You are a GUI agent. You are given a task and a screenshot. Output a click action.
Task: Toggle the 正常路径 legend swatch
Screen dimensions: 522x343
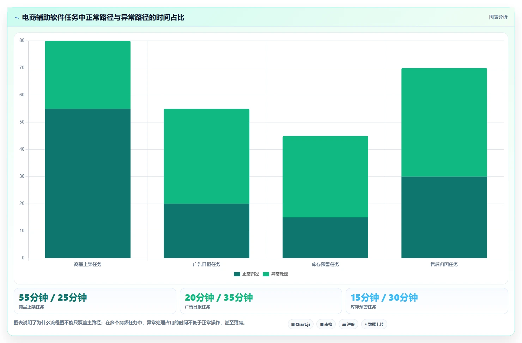point(237,274)
